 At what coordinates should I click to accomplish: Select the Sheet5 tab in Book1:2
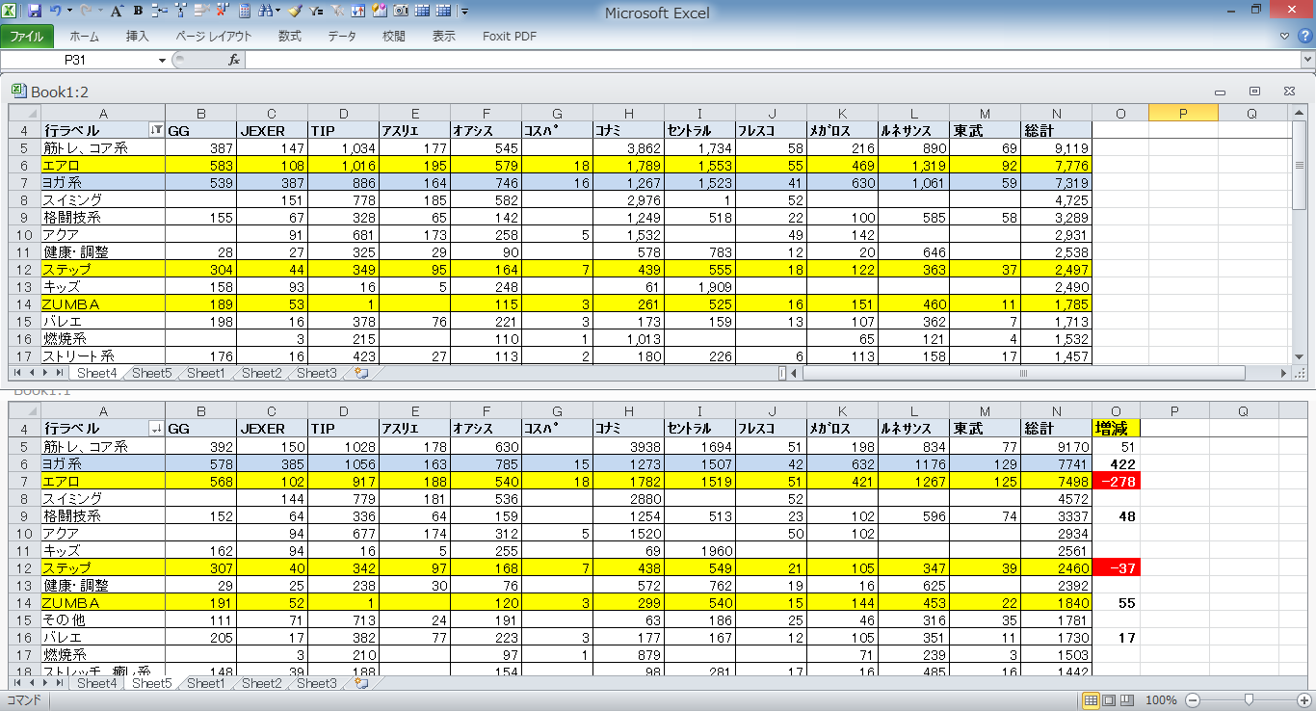151,373
